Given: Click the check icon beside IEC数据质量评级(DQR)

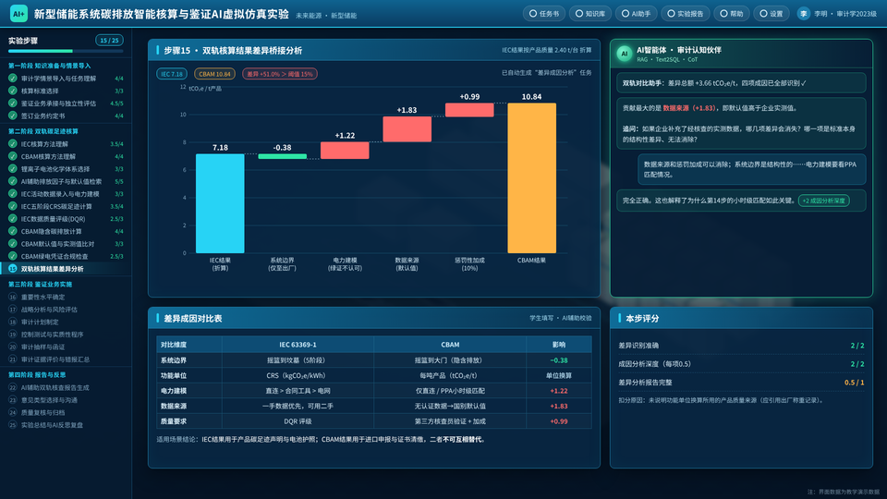Looking at the screenshot, I should [x=12, y=218].
